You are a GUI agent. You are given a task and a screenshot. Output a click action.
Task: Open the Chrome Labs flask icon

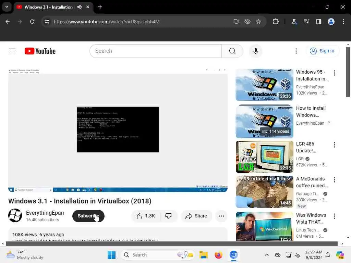(294, 22)
